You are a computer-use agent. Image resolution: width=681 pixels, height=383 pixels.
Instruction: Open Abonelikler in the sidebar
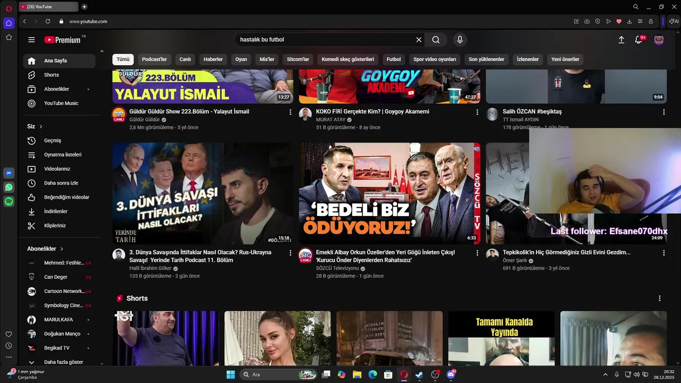pyautogui.click(x=59, y=89)
